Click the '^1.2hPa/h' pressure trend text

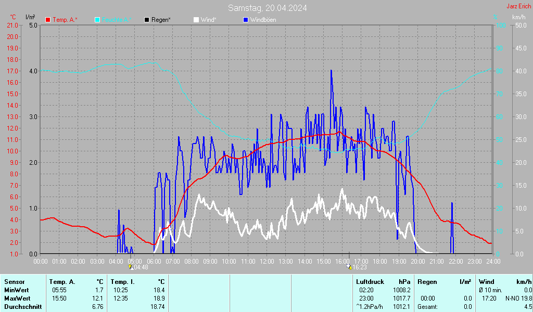pos(370,307)
